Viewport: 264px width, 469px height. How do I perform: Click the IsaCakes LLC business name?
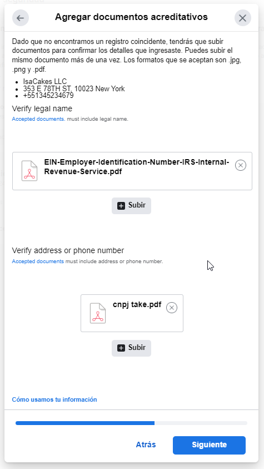(45, 82)
